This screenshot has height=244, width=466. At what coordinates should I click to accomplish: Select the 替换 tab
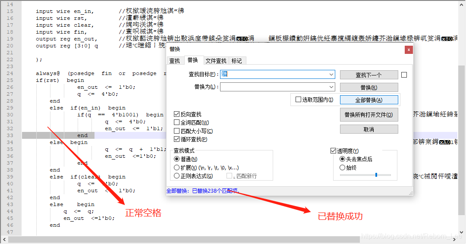[192, 60]
